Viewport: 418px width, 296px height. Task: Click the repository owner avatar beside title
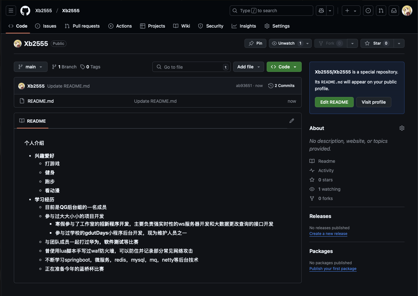point(18,44)
